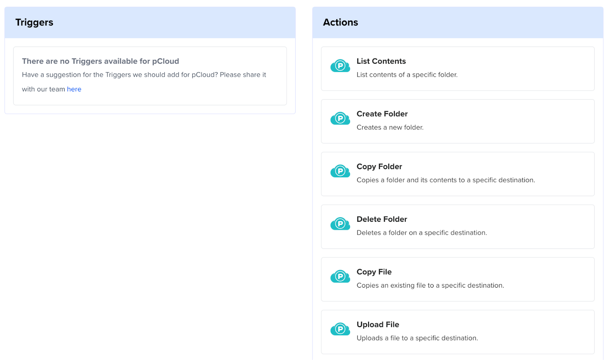Click 'Uploads a file to a specific destination' text
Image resolution: width=610 pixels, height=360 pixels.
(x=417, y=338)
